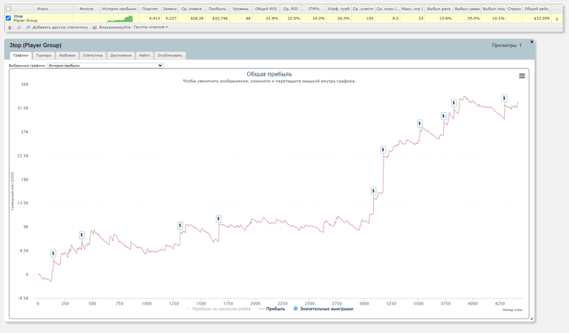Sort by the 'ITM%' column header

coord(314,9)
